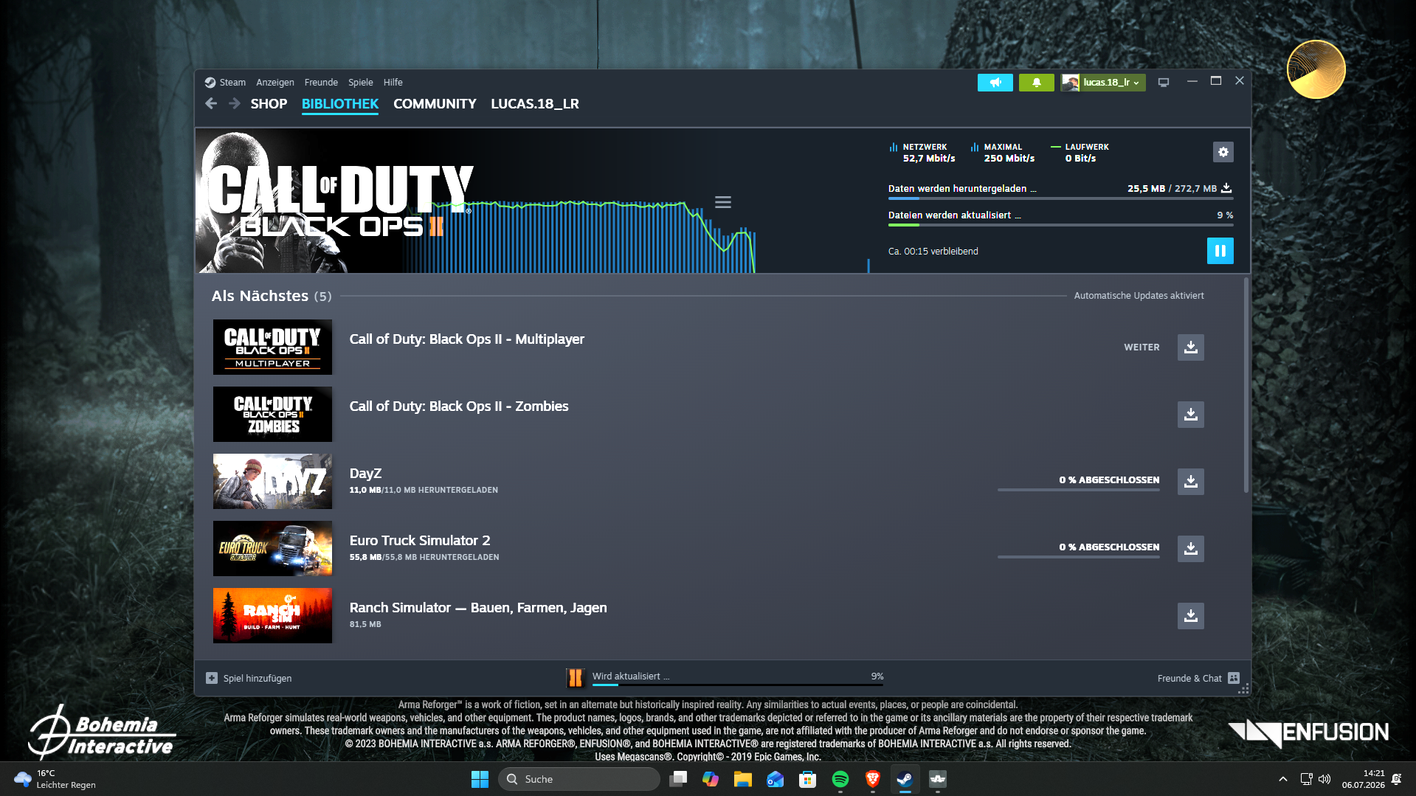Click the plus icon for adding a game
This screenshot has width=1416, height=796.
tap(212, 678)
